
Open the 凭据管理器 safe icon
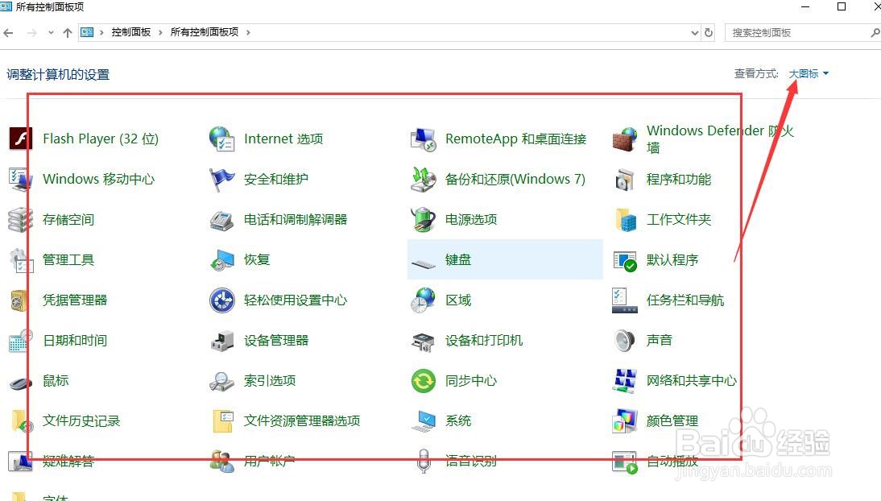(x=19, y=300)
